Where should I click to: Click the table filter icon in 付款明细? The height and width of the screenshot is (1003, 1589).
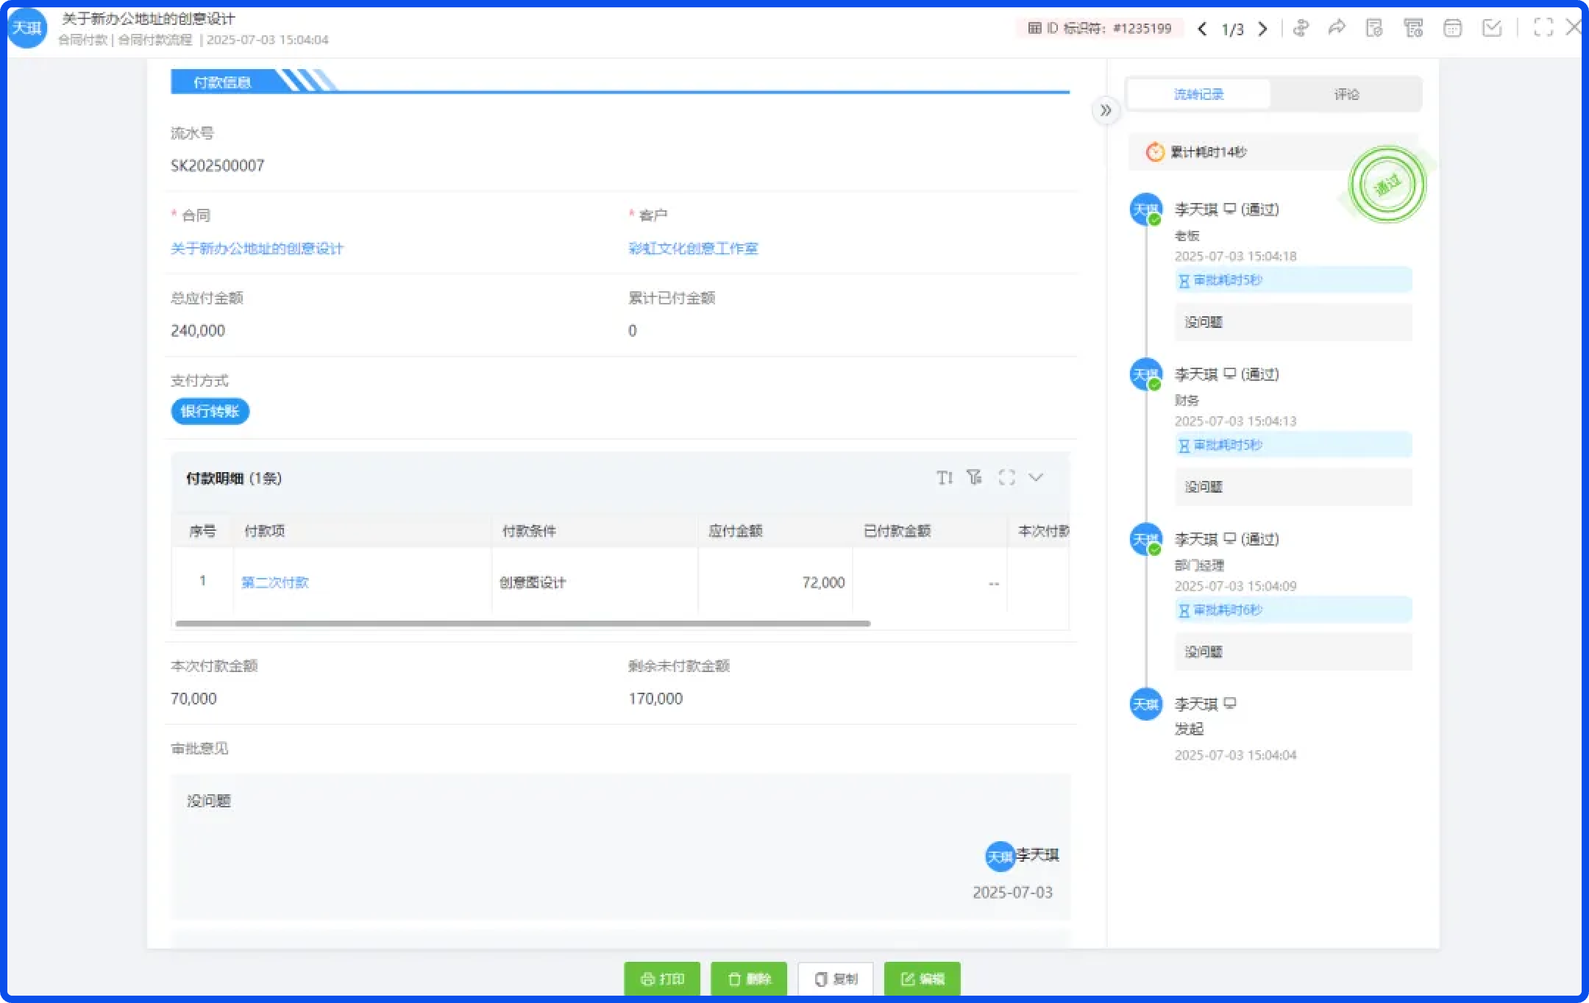(x=975, y=477)
